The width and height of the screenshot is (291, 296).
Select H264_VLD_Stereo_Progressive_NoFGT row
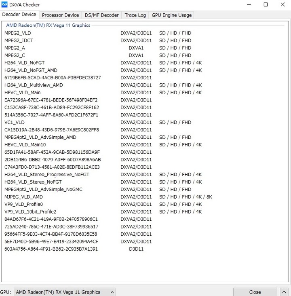103,174
